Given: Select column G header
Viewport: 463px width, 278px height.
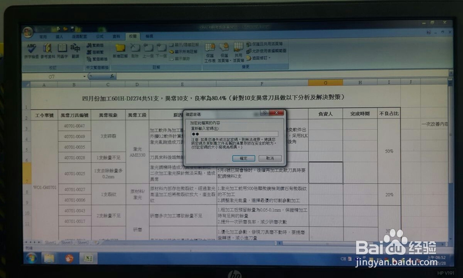Looking at the screenshot, I should click(325, 83).
